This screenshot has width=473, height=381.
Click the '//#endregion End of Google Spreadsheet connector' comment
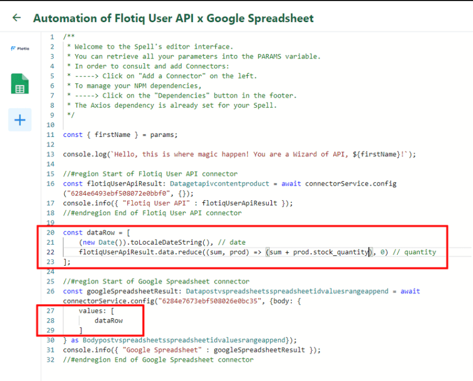(x=159, y=360)
